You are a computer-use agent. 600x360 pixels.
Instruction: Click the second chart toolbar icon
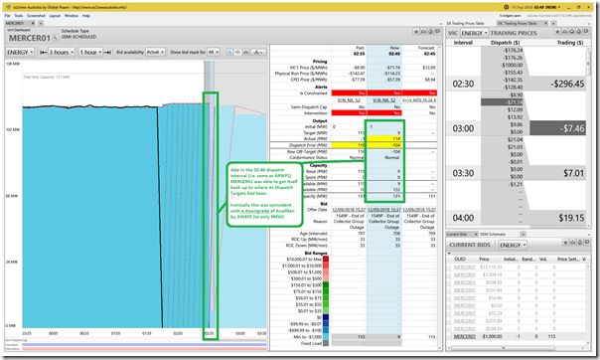237,52
